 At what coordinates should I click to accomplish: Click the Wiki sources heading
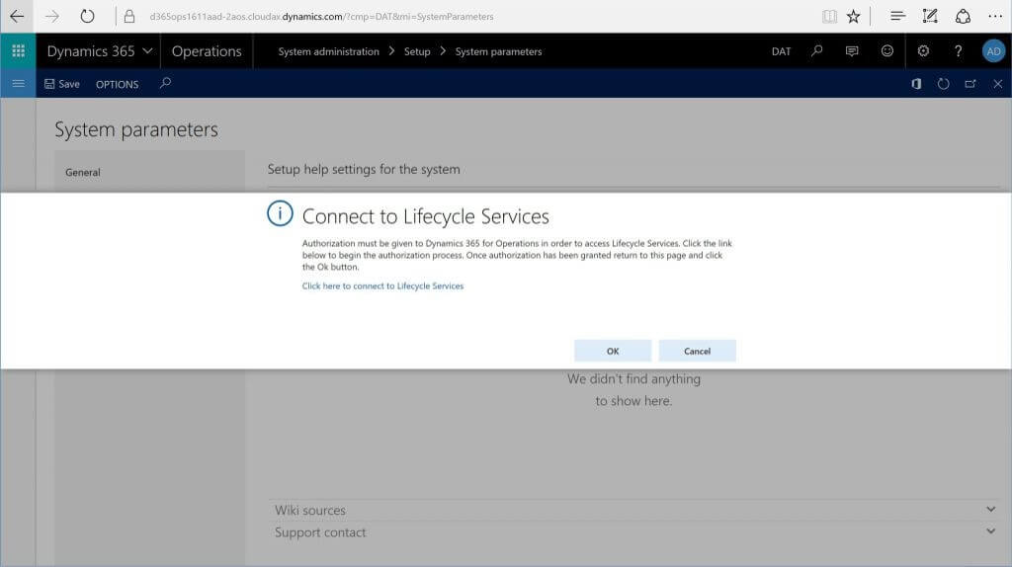coord(309,511)
